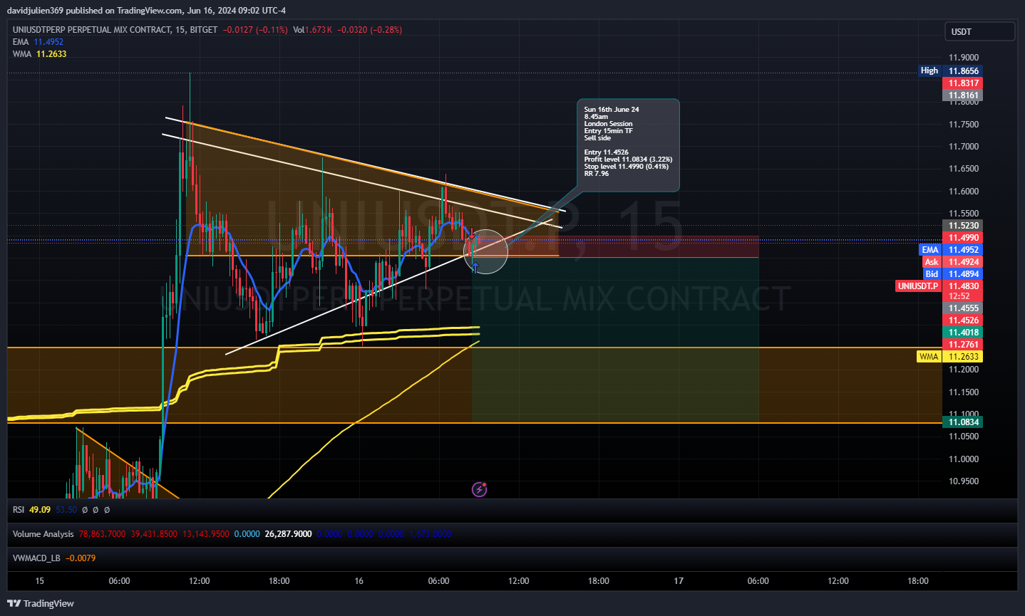1025x616 pixels.
Task: Click the 11.9000 tick on price scale
Action: pos(963,58)
